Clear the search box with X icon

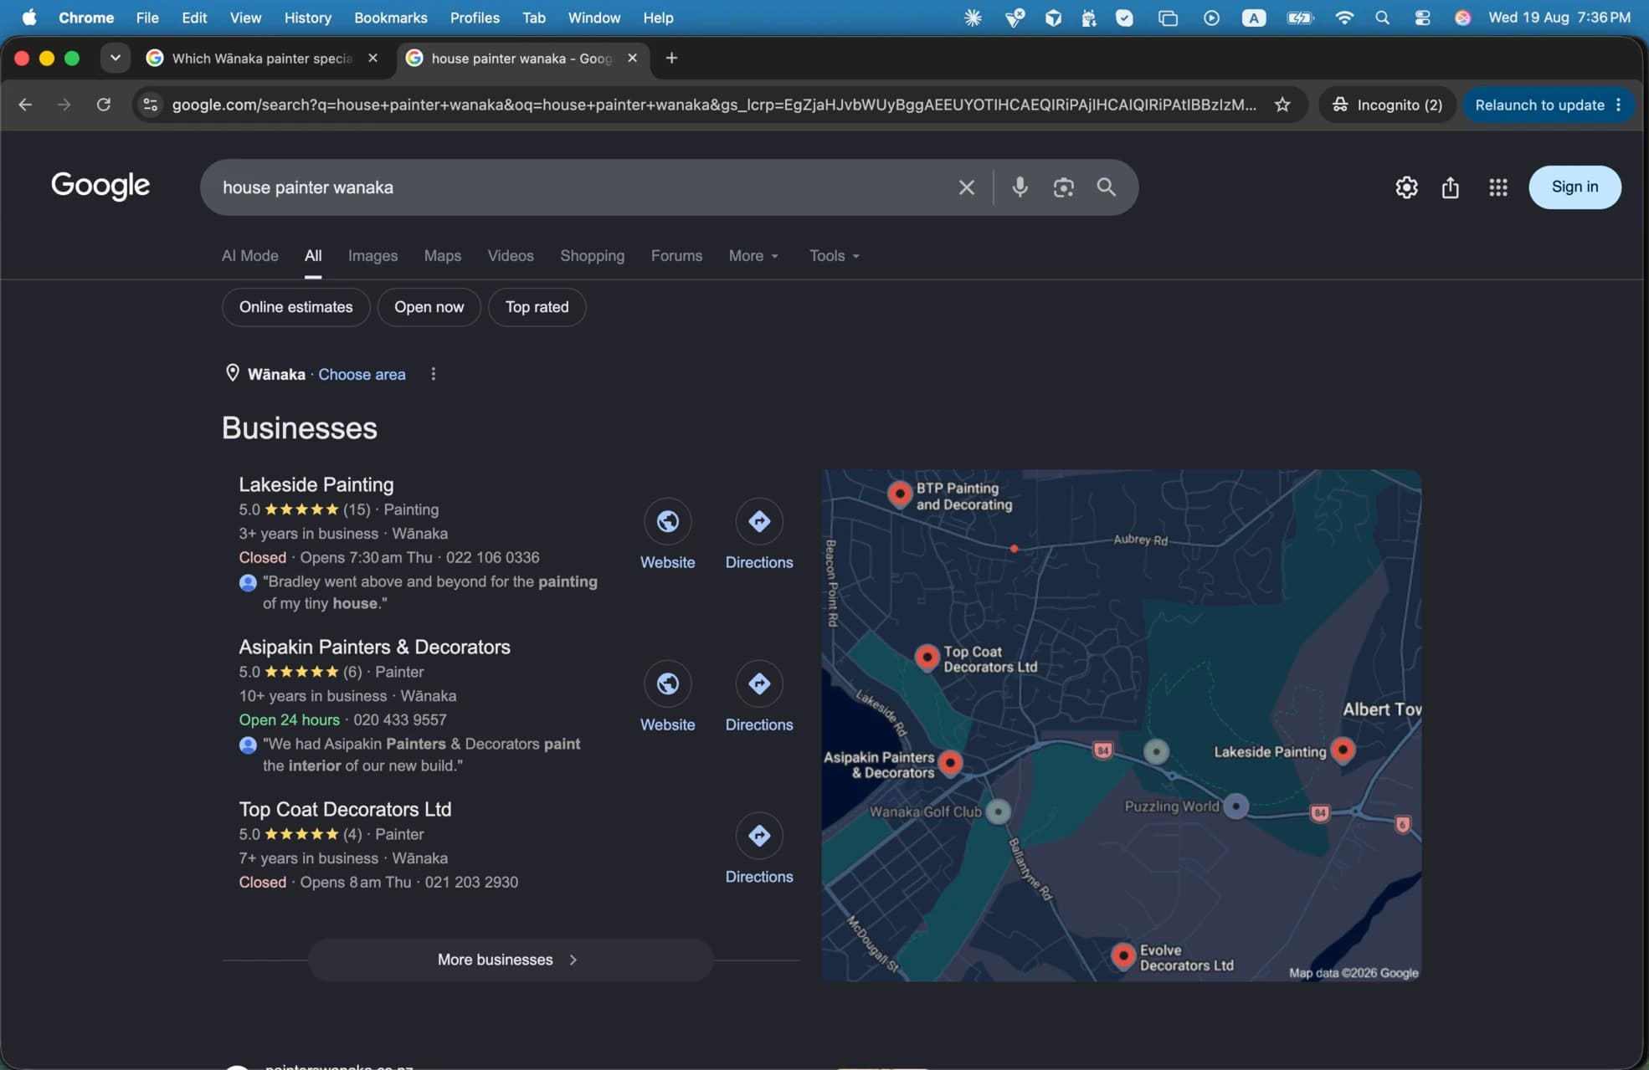(966, 187)
